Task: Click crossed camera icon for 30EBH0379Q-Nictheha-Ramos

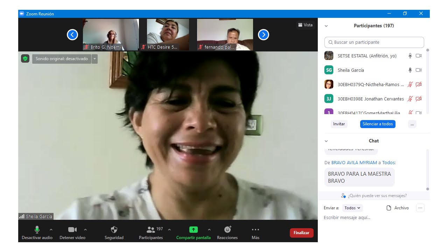Action: 419,84
